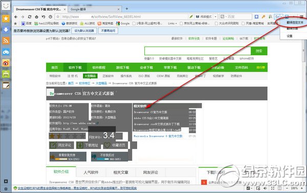Open the sidebar settings gear icon
307x193 pixels.
pyautogui.click(x=6, y=189)
